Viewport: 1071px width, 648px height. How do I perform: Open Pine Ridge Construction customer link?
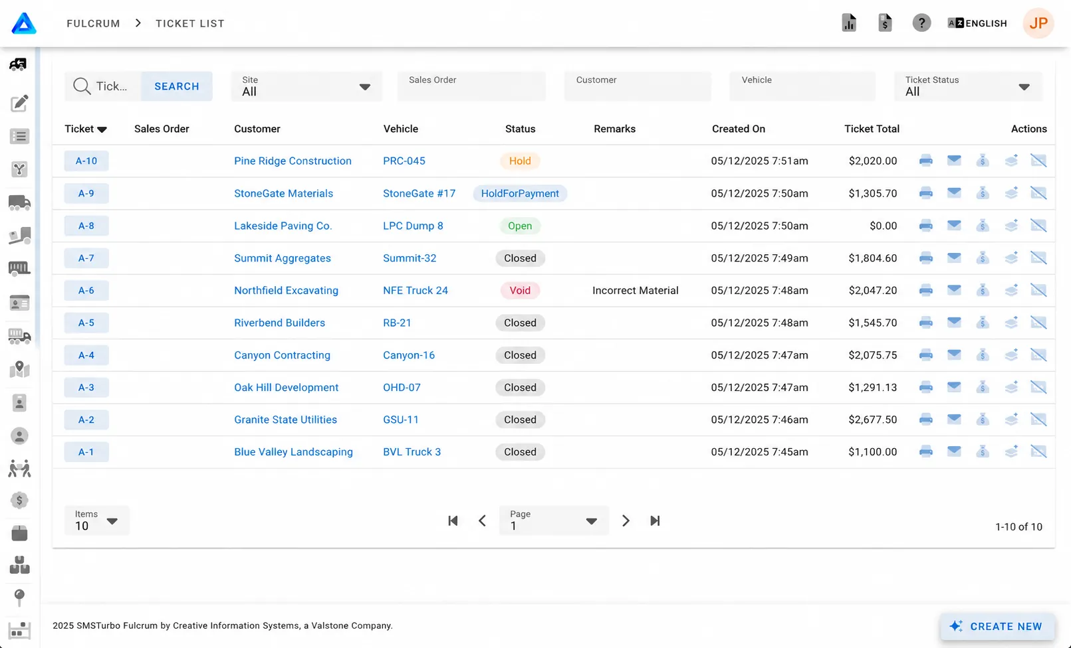(293, 161)
